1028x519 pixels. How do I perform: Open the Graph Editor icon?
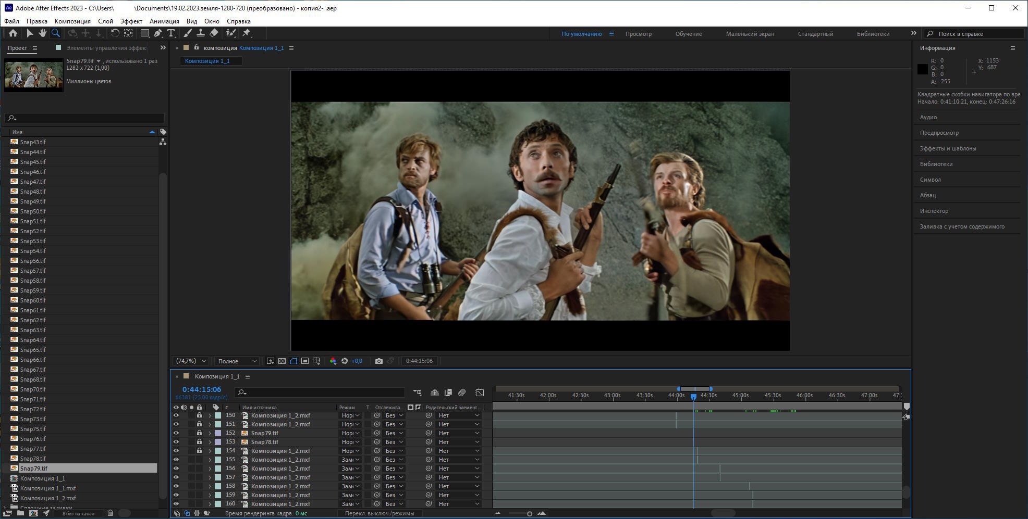480,393
